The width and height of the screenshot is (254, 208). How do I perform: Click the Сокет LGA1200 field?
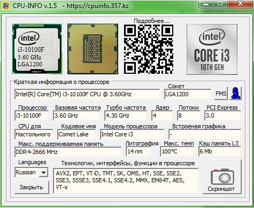tap(188, 94)
